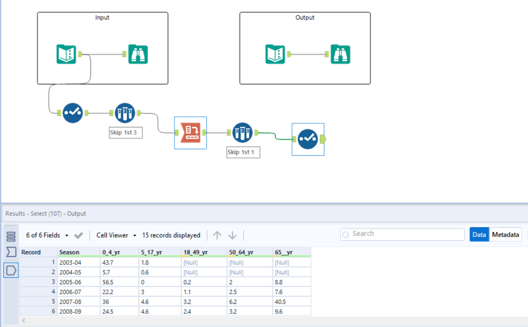Show messages view icon in Results
Screen dimensions: 528x327
click(11, 237)
